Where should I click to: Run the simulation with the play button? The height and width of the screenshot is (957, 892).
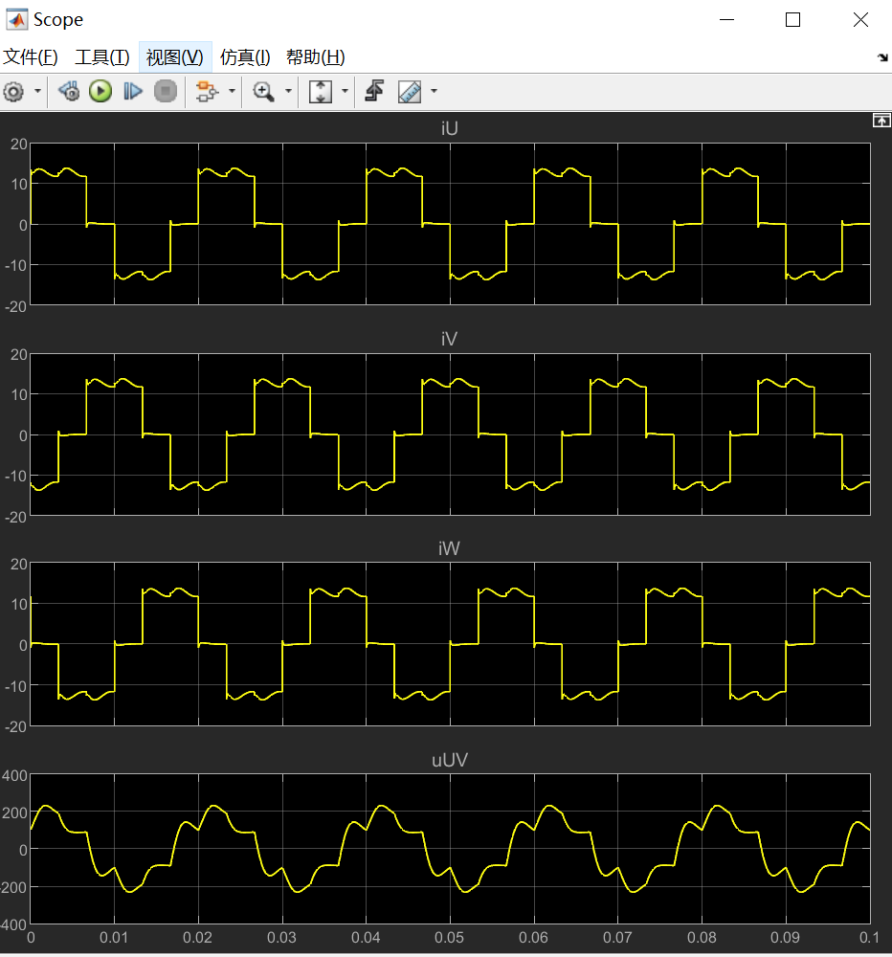click(x=100, y=92)
